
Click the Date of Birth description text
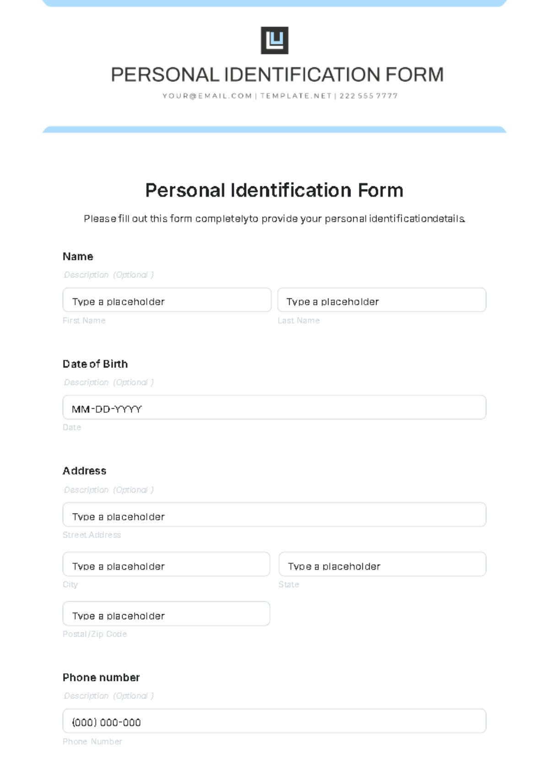109,382
